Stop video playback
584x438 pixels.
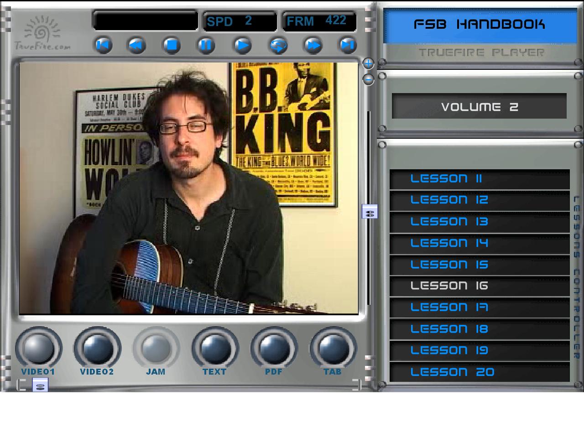coord(172,45)
